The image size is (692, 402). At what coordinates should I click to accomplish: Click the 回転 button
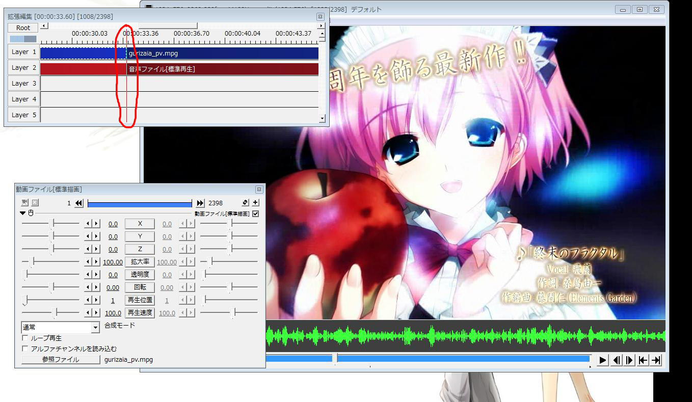click(140, 287)
